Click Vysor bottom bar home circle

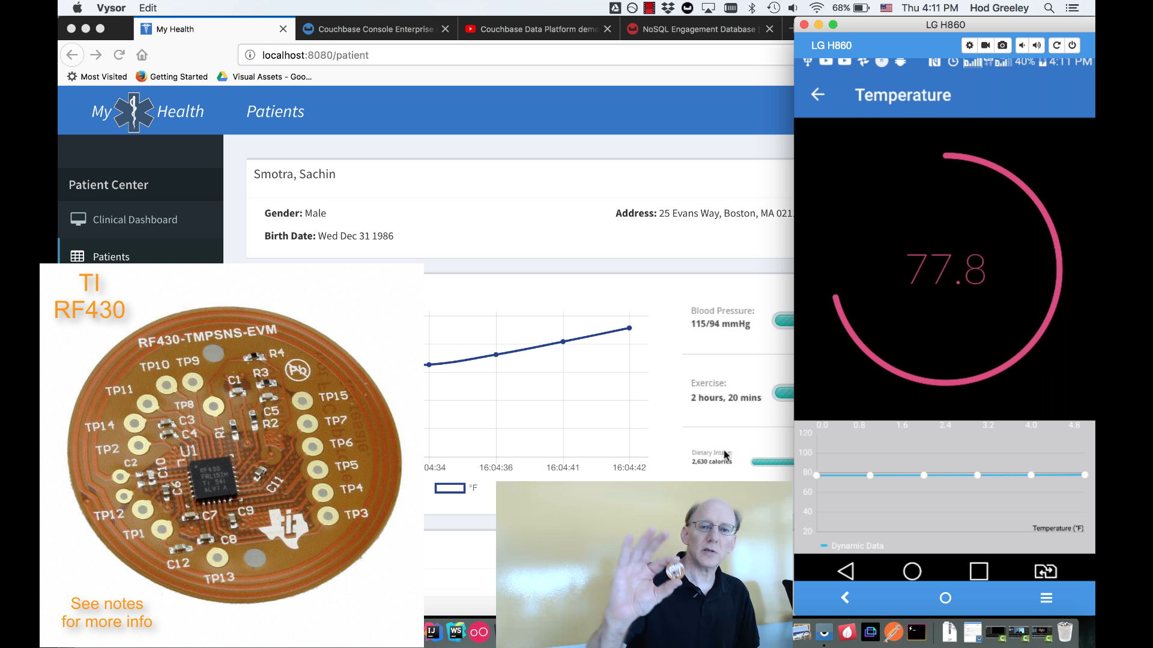945,598
